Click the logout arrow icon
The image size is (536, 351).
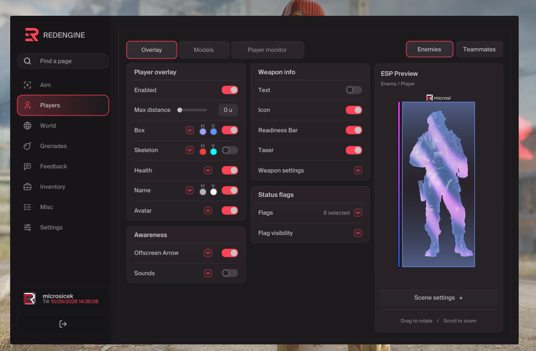click(x=63, y=324)
